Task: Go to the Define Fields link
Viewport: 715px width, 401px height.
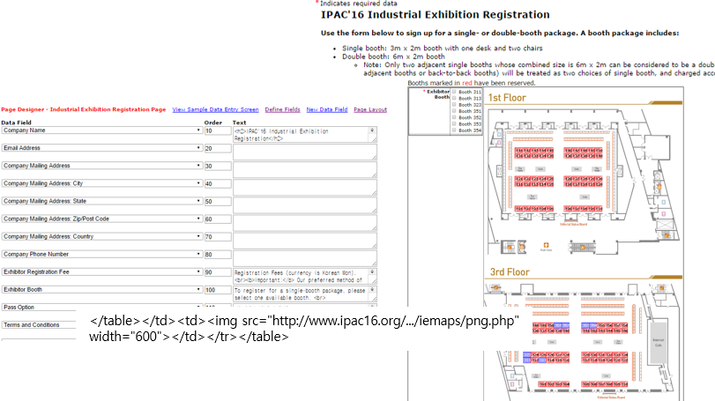Action: click(x=282, y=109)
